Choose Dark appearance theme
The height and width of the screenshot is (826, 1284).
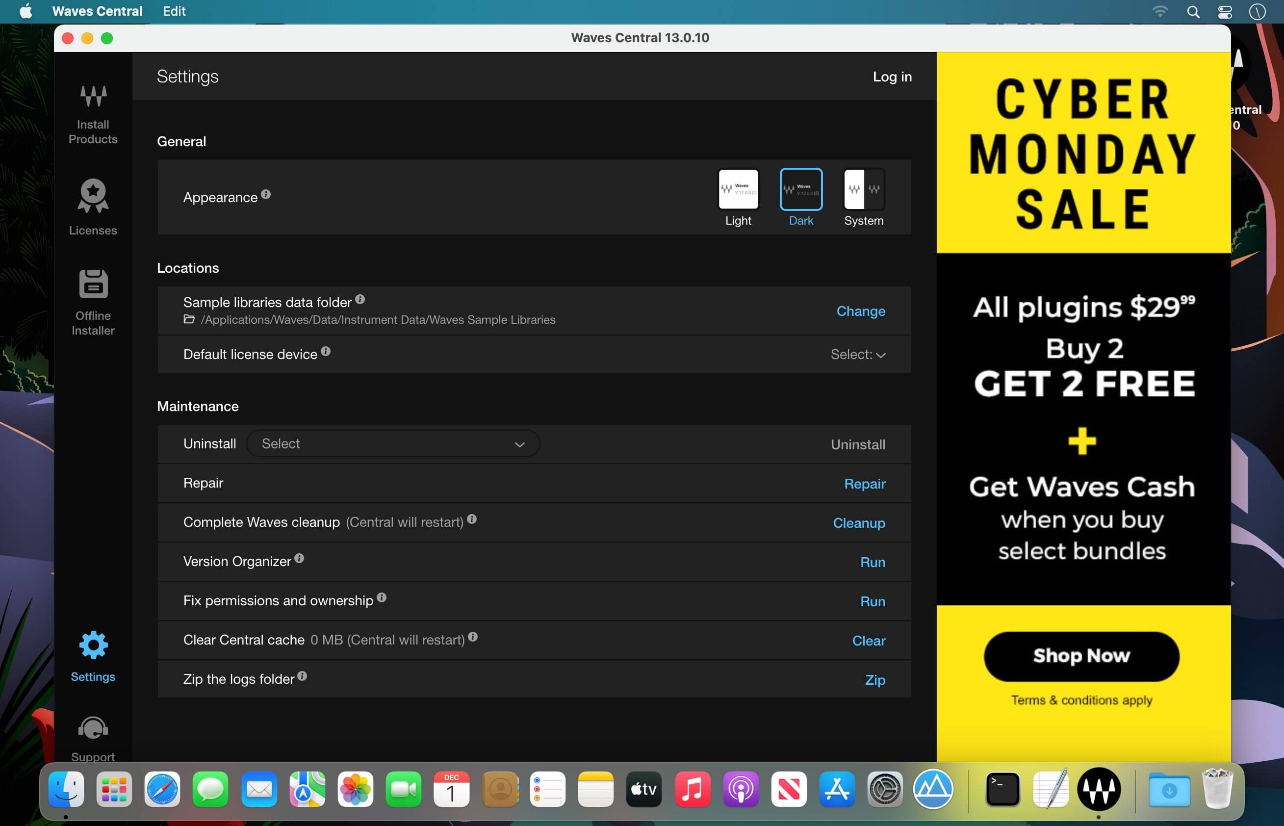point(801,197)
